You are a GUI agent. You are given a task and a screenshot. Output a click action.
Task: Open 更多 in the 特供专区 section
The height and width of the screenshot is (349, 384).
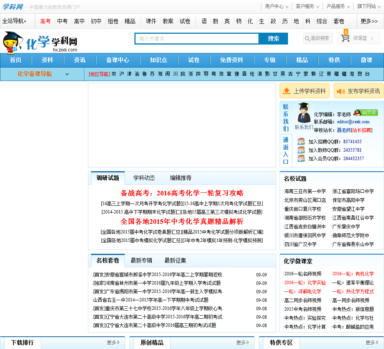point(372,342)
